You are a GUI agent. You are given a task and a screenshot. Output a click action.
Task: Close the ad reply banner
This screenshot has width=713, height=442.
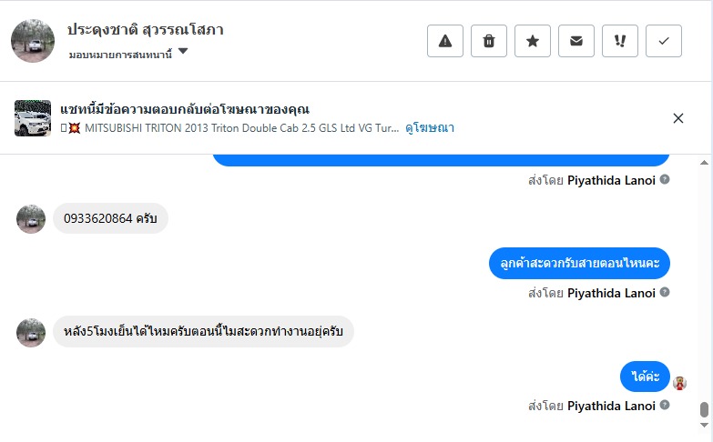pos(678,118)
